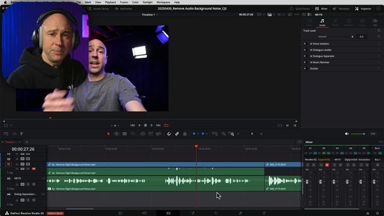Click the timeline horizontal scrollbar
384x216 pixels.
pyautogui.click(x=80, y=209)
